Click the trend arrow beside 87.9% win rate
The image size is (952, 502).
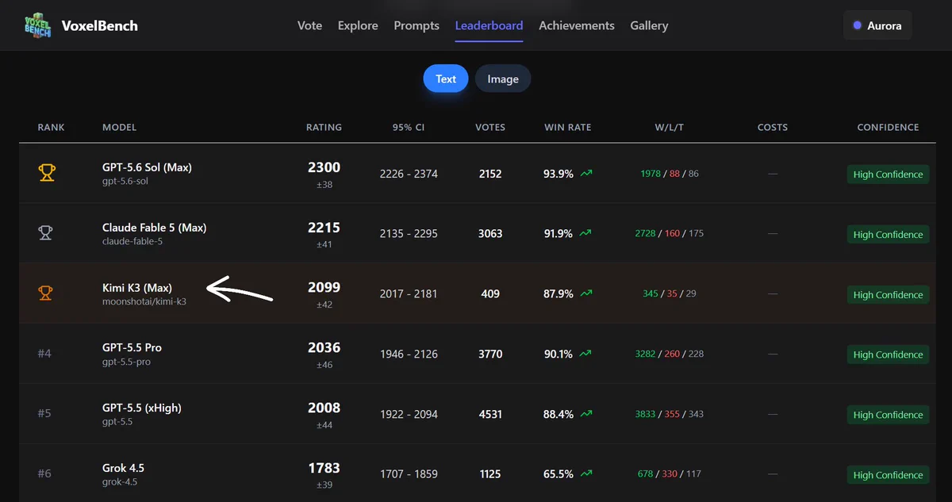pyautogui.click(x=585, y=293)
